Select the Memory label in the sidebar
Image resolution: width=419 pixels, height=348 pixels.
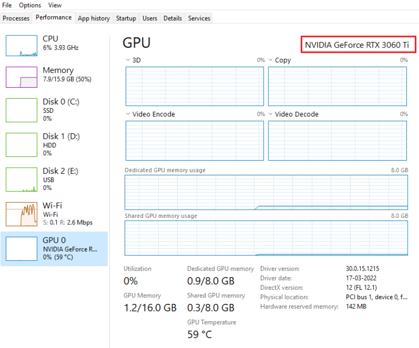coord(58,70)
